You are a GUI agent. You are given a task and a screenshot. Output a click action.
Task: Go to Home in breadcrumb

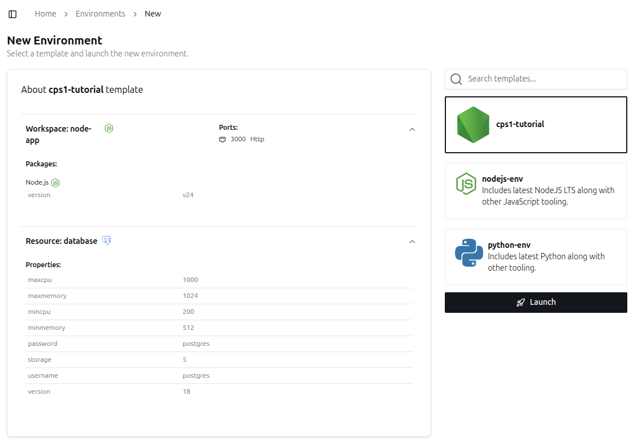pos(46,14)
